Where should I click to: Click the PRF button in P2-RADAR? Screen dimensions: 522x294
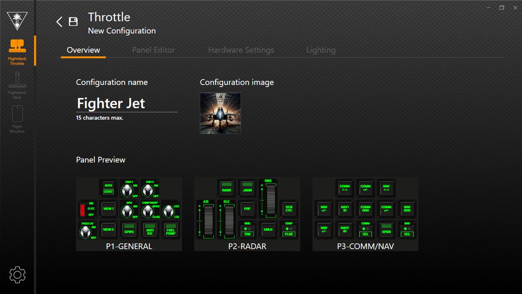click(247, 209)
